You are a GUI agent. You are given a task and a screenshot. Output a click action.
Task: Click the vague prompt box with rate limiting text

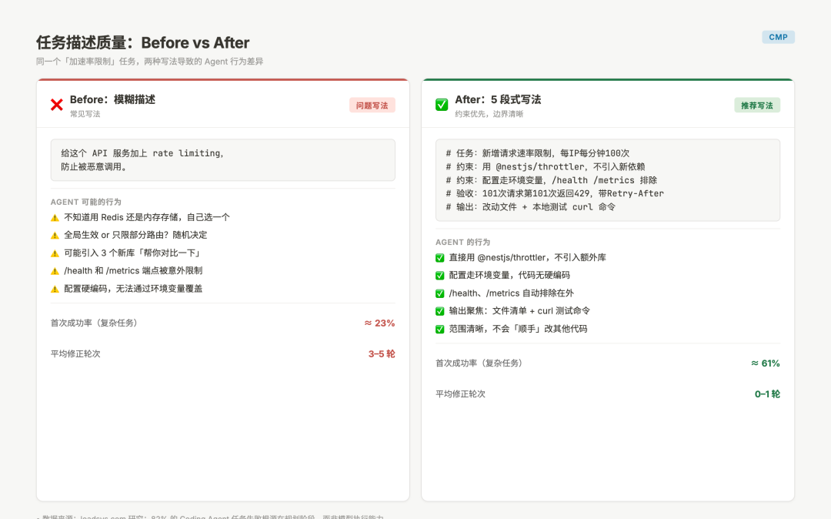click(222, 159)
